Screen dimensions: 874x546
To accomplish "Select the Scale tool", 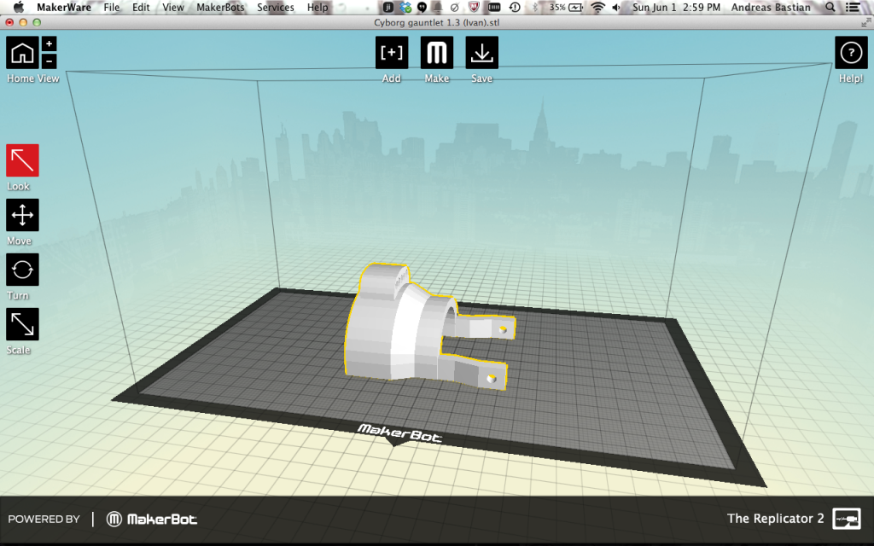I will (x=22, y=324).
